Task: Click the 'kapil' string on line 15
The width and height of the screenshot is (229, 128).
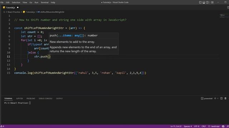Action: click(121, 73)
